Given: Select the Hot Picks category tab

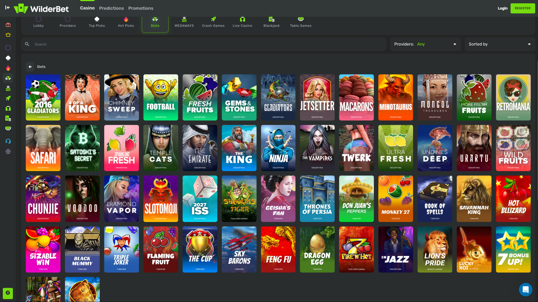Looking at the screenshot, I should pyautogui.click(x=126, y=22).
